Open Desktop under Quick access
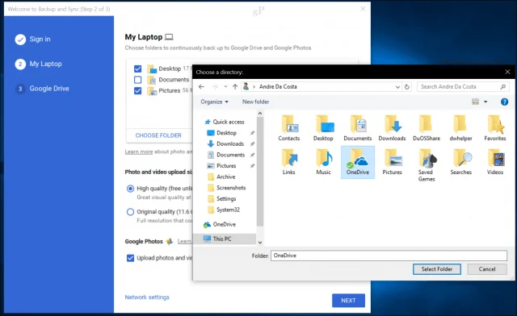 [x=221, y=133]
